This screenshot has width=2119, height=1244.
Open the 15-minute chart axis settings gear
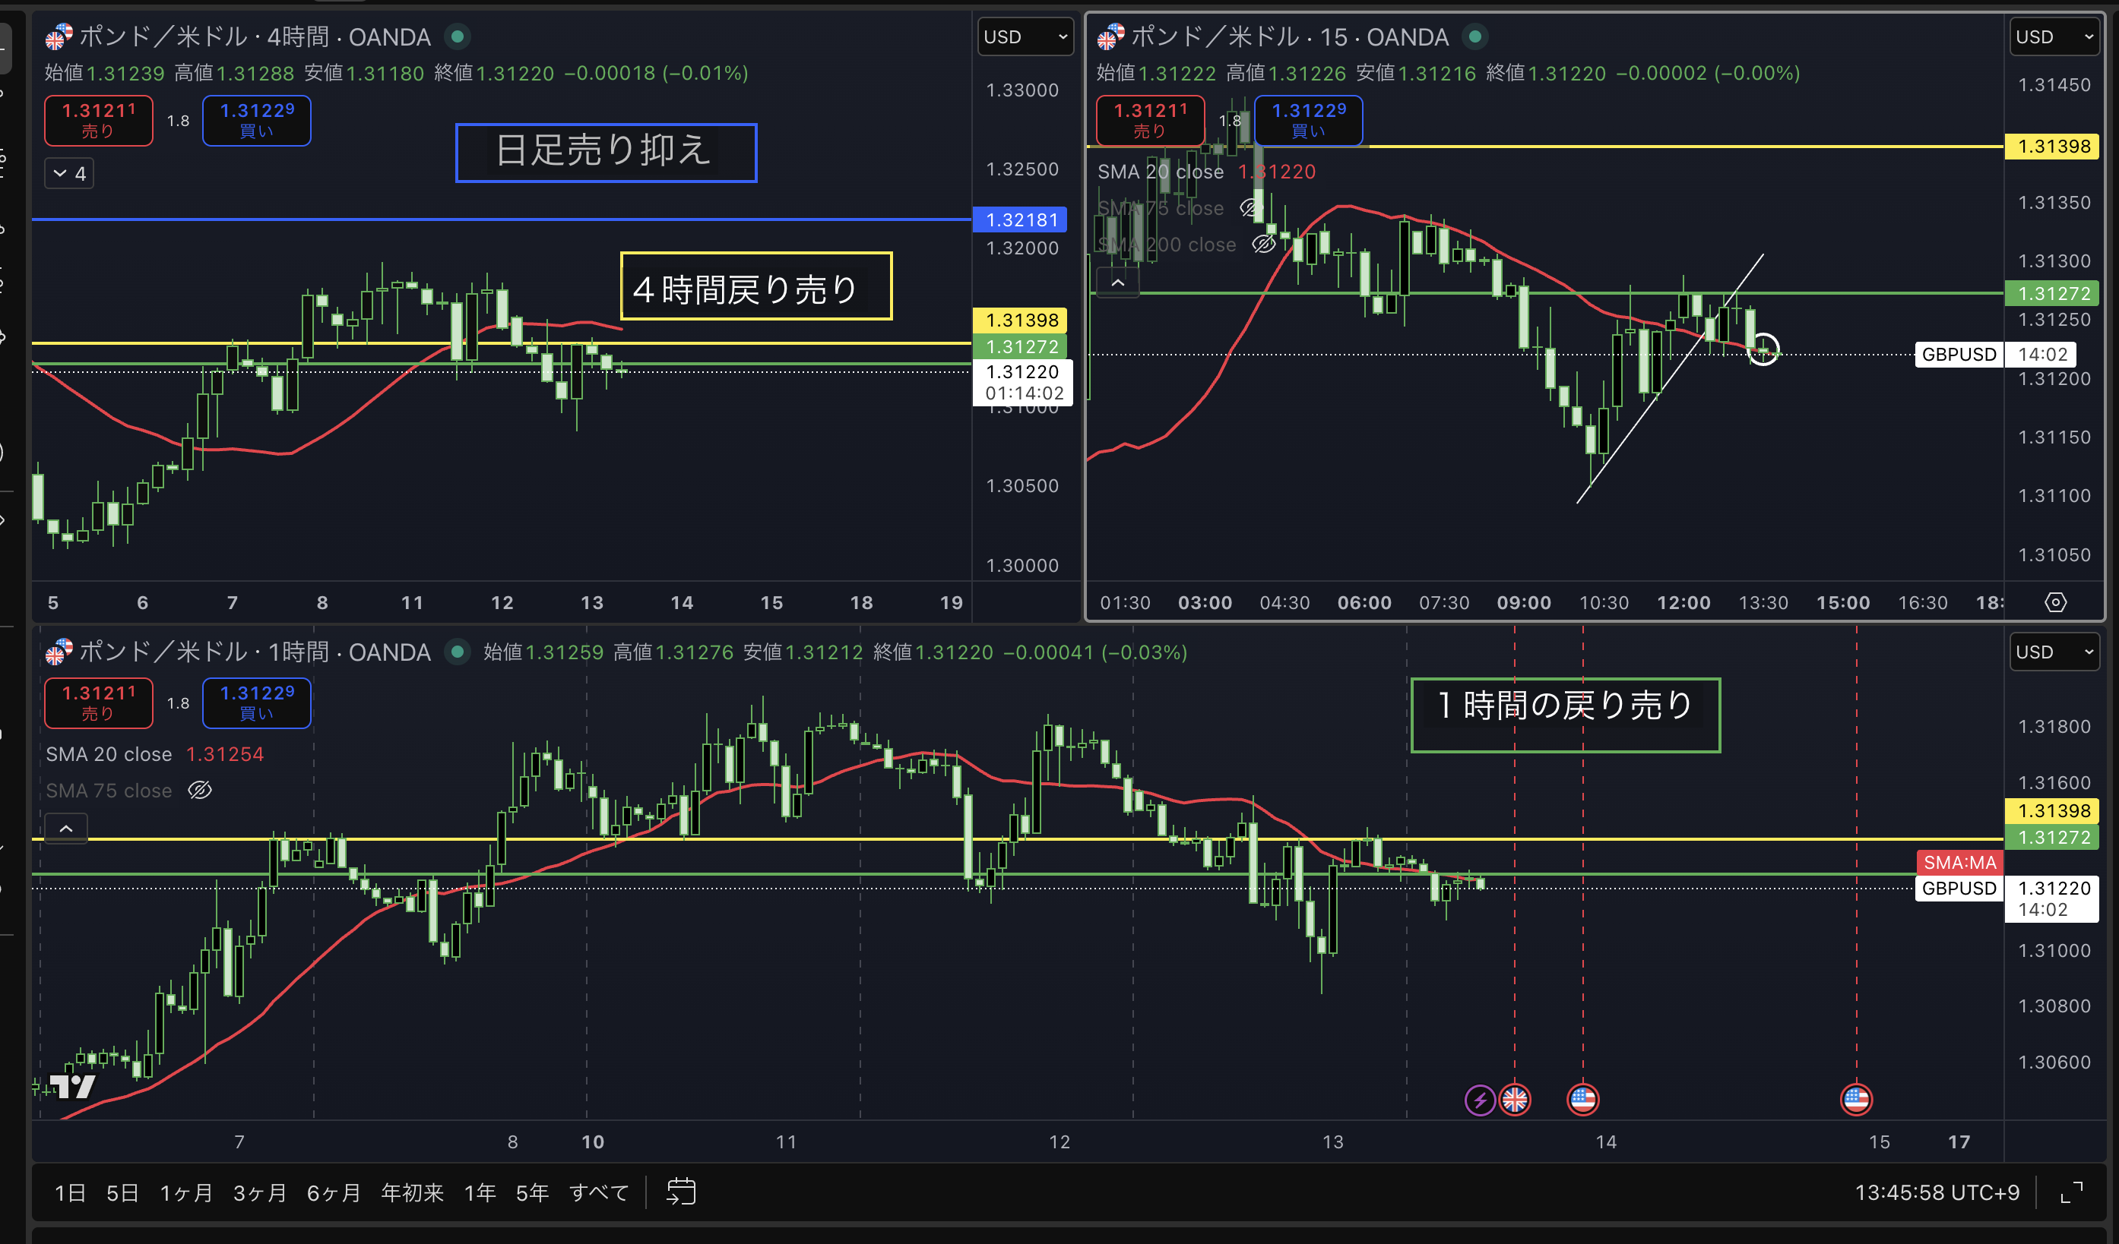tap(2055, 602)
